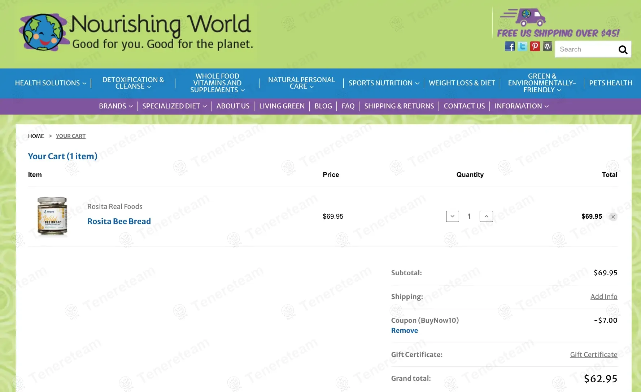Click the grand total $62.95
This screenshot has height=392, width=641.
tap(601, 379)
